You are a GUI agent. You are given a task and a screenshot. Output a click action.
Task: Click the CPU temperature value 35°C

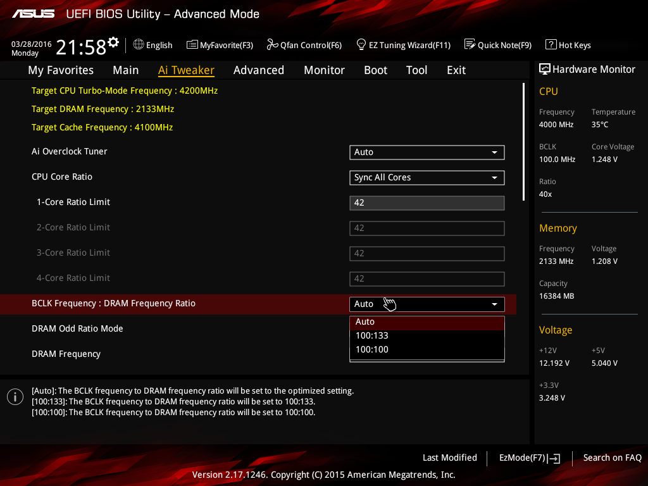click(x=600, y=125)
